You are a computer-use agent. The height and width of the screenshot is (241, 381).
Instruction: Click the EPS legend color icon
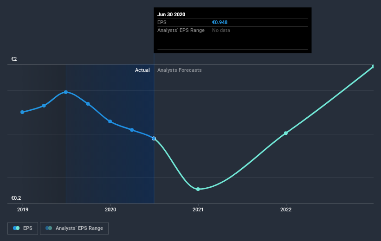pos(16,228)
